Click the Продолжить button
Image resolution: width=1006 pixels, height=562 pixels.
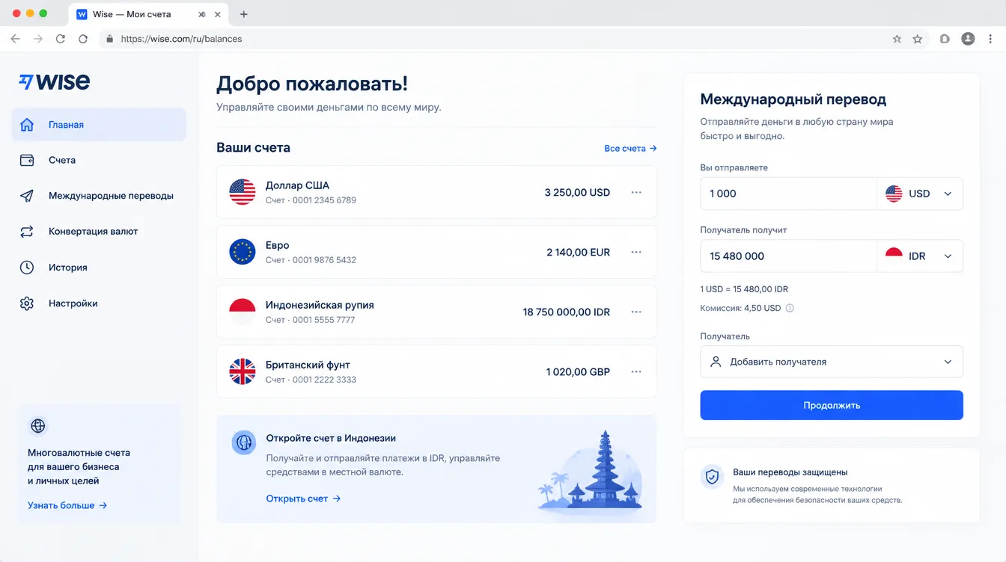point(832,405)
